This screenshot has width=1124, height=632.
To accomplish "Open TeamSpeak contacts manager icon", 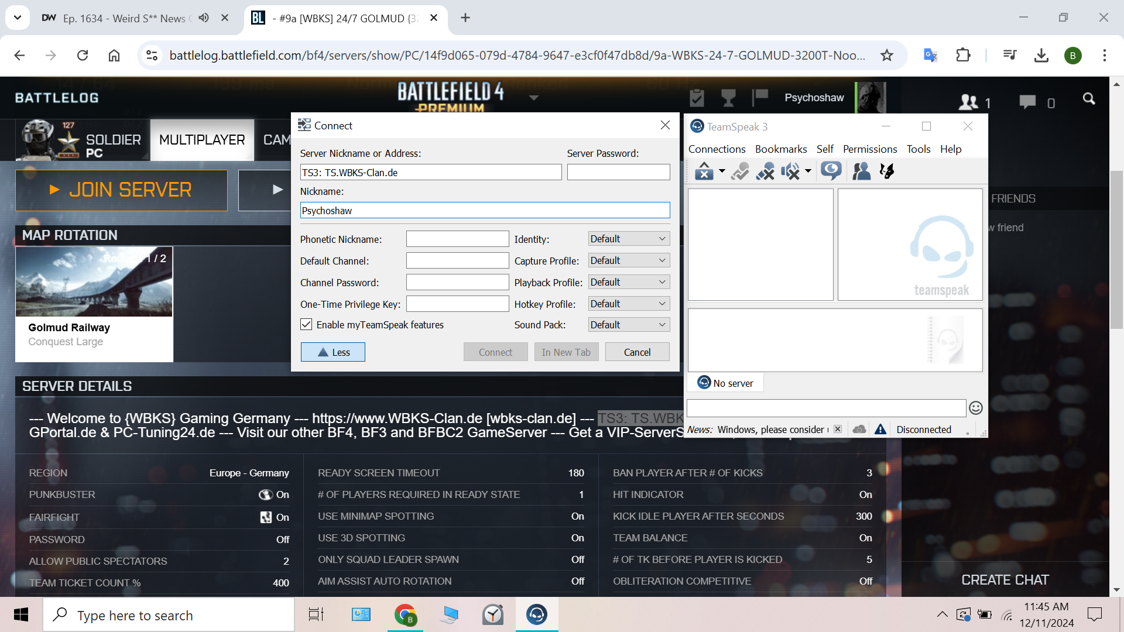I will click(x=861, y=171).
